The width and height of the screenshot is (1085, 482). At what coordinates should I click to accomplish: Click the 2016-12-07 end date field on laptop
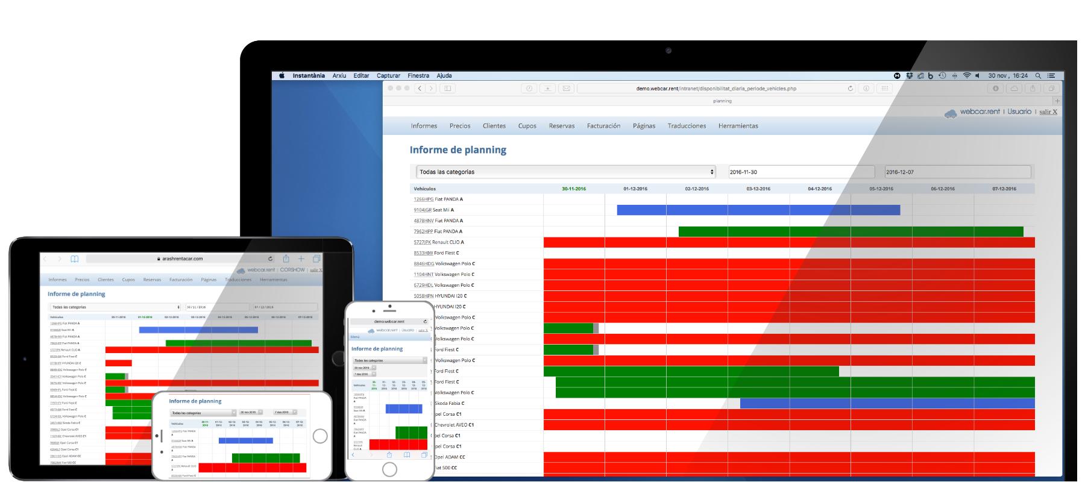(957, 172)
